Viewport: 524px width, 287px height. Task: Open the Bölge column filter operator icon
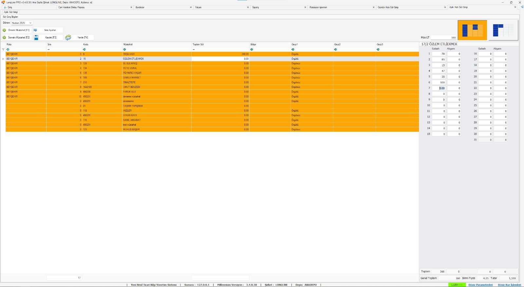click(252, 50)
